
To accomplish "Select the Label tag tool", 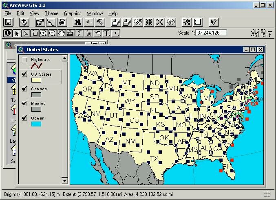I will 97,33.
